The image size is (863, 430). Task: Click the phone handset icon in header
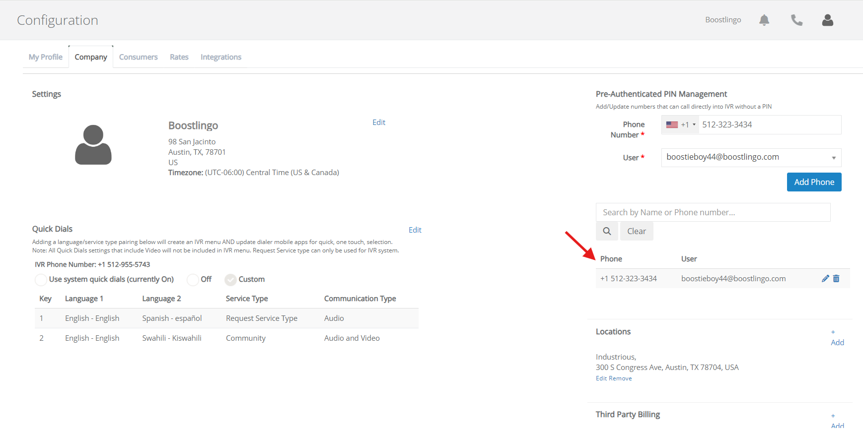click(x=796, y=20)
